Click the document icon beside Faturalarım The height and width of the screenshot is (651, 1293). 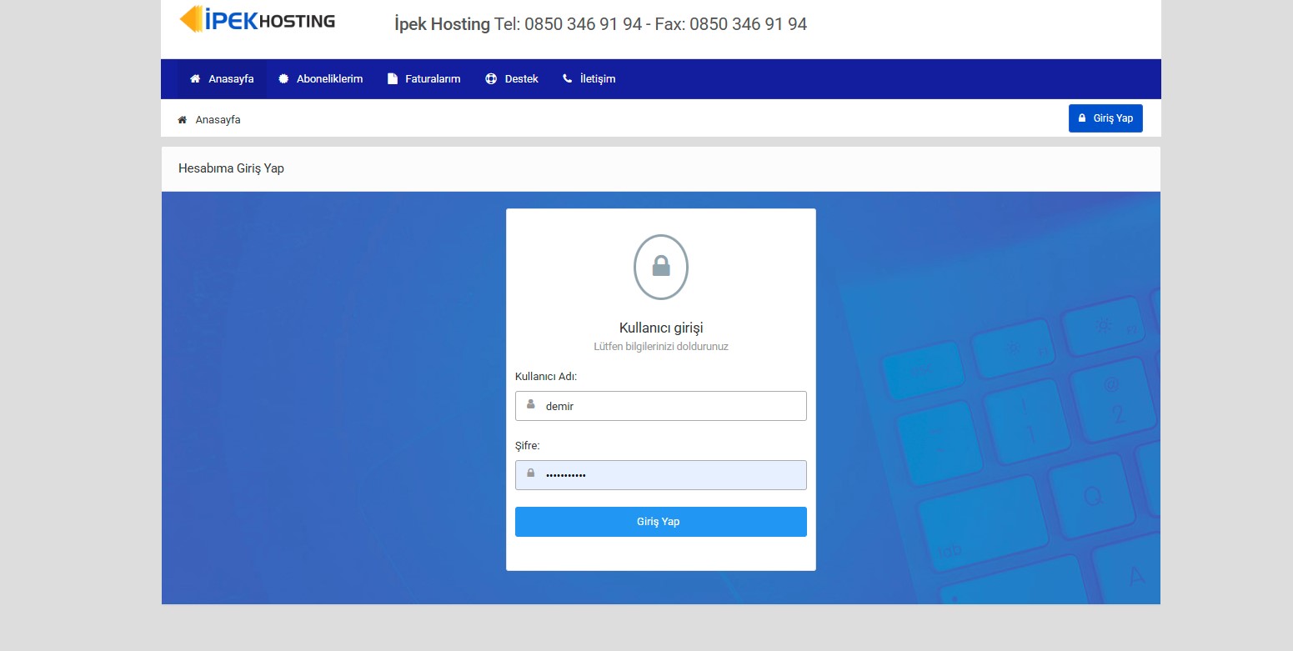(x=393, y=79)
